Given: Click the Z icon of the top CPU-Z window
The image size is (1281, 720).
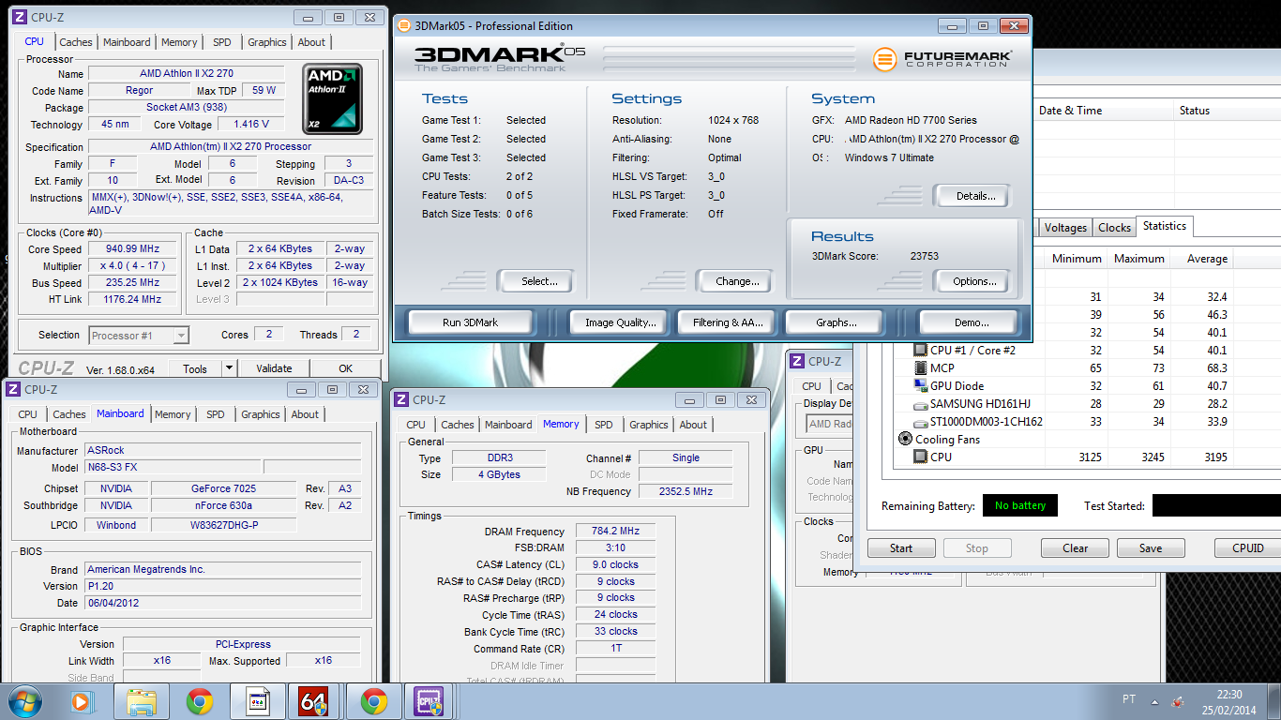Looking at the screenshot, I should [x=21, y=17].
